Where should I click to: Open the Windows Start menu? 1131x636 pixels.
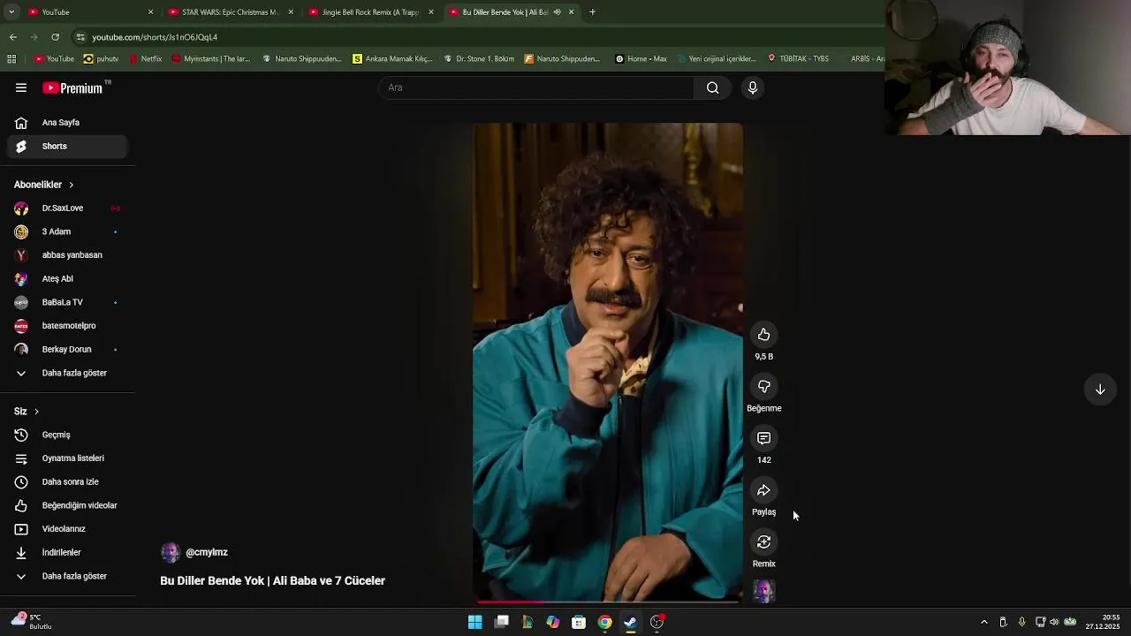(x=474, y=622)
